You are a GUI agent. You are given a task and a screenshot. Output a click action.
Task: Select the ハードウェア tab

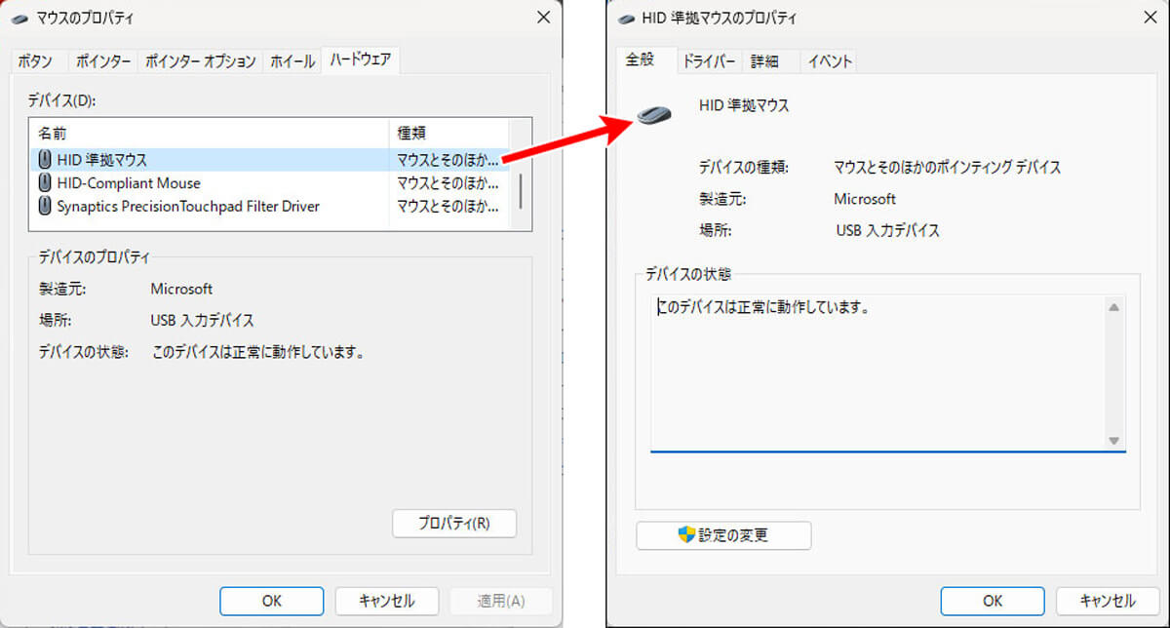(x=361, y=59)
